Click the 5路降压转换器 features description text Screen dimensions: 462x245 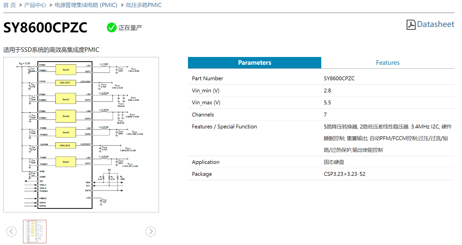[x=388, y=138]
